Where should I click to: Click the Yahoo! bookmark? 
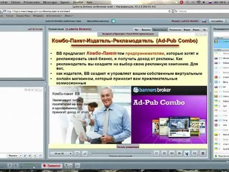tap(10, 16)
